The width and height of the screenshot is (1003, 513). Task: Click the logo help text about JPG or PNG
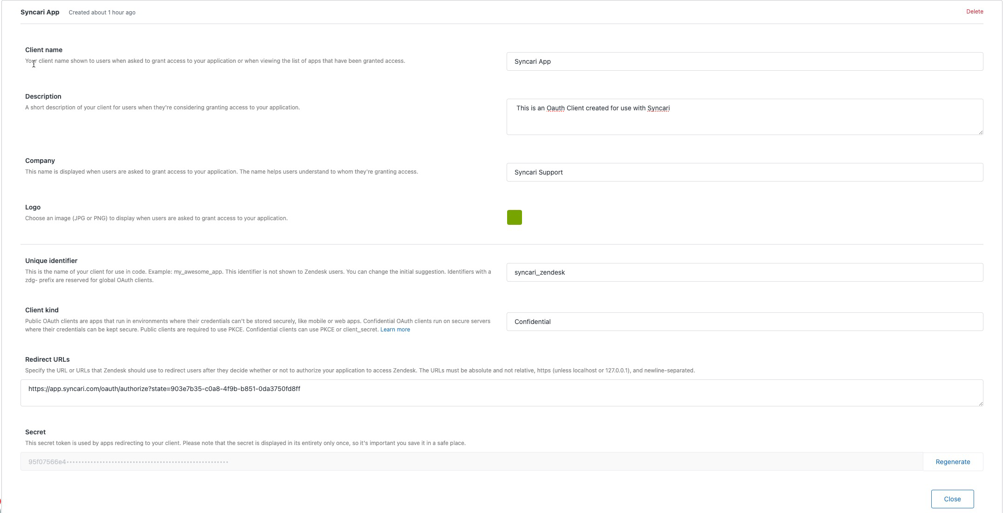click(156, 218)
